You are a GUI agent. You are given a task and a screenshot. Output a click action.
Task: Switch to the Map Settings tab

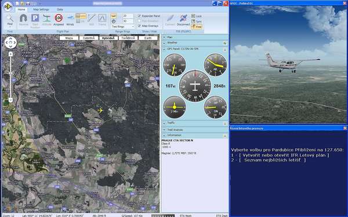tap(41, 9)
